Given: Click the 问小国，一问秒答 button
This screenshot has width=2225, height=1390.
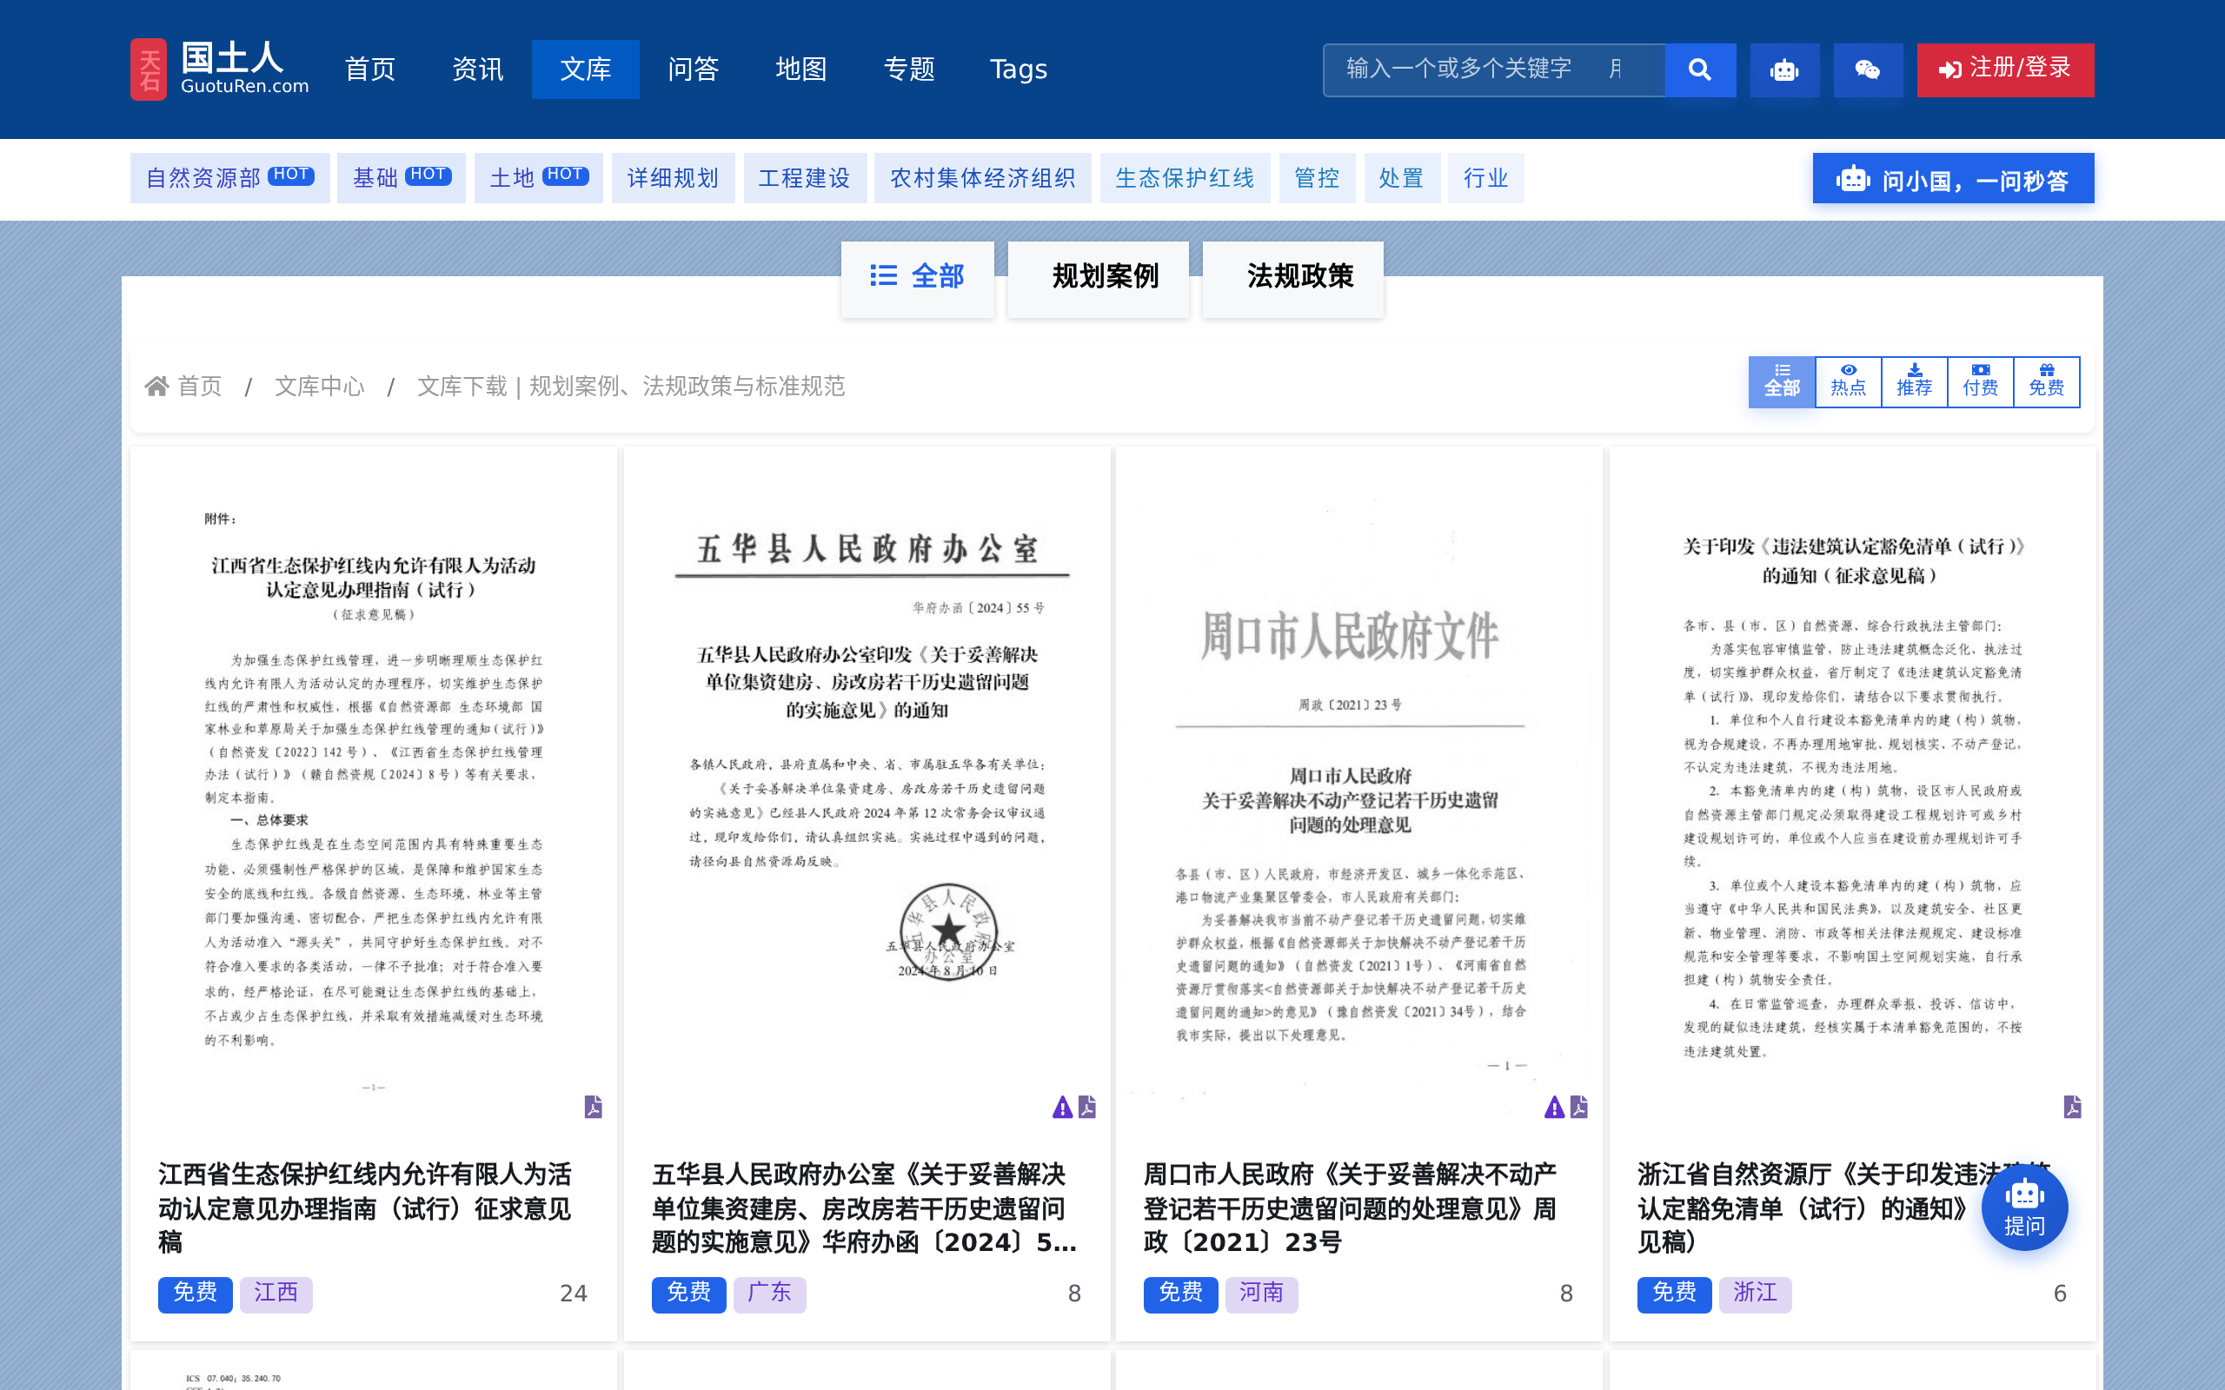Looking at the screenshot, I should click(1953, 178).
